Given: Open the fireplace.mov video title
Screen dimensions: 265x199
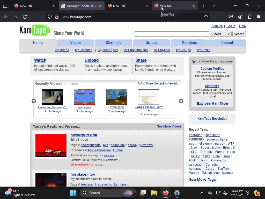Looking at the screenshot, I should tap(83, 174).
